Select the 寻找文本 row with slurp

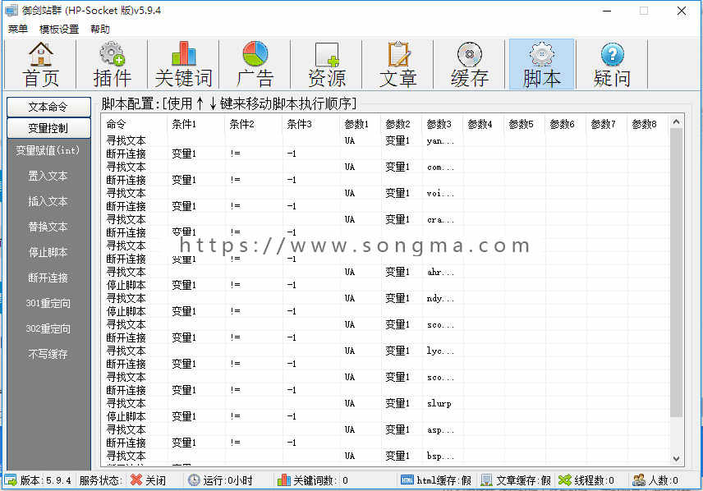385,404
